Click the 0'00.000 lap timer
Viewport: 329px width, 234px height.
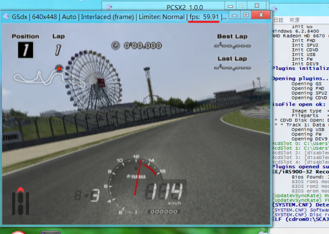(x=142, y=46)
